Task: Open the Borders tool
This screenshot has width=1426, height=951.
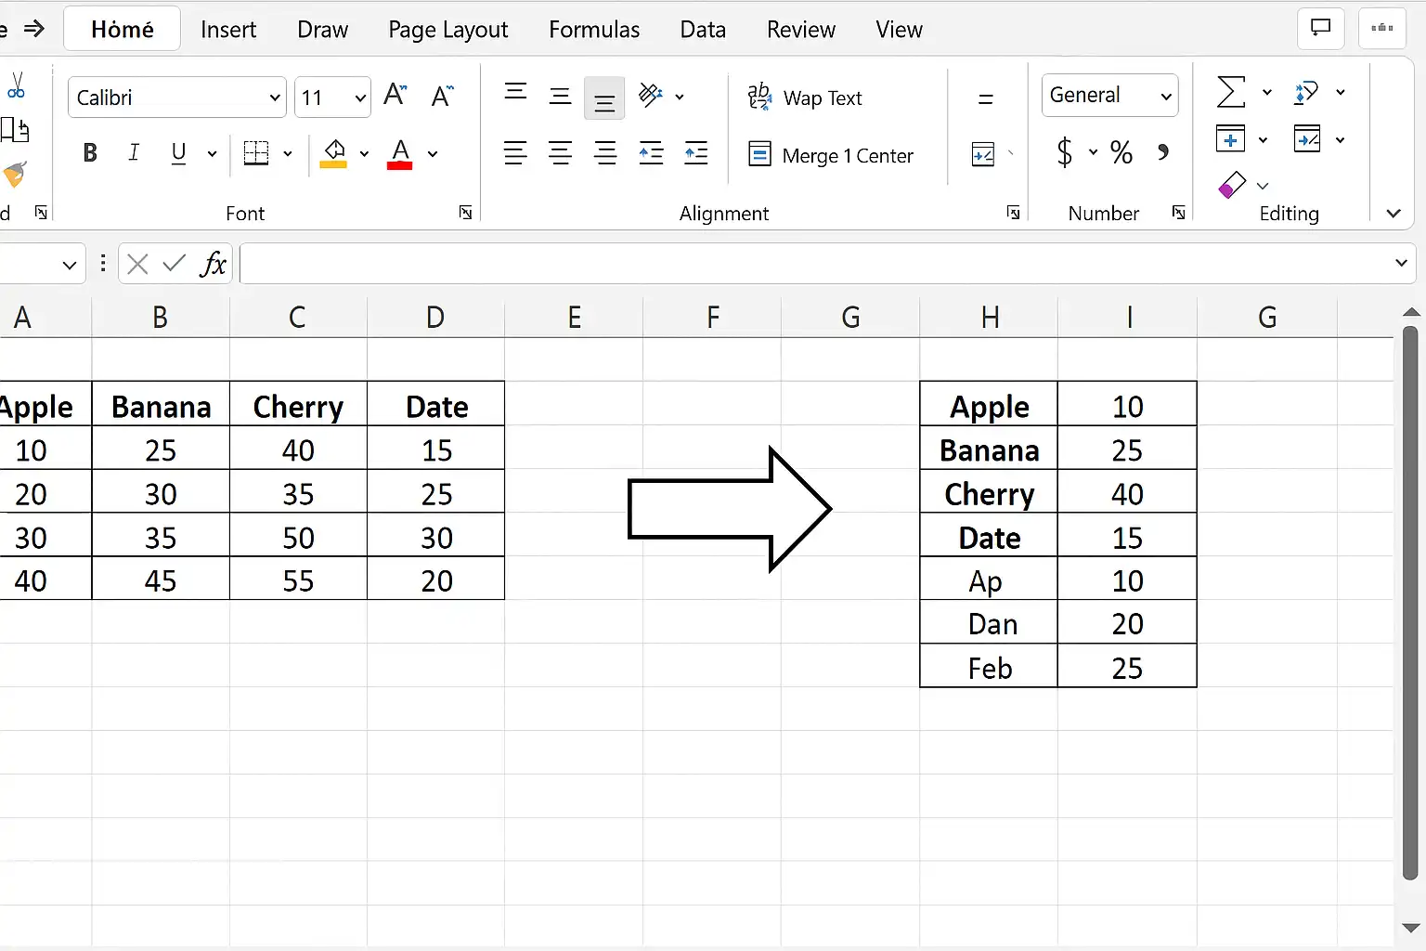Action: click(256, 153)
